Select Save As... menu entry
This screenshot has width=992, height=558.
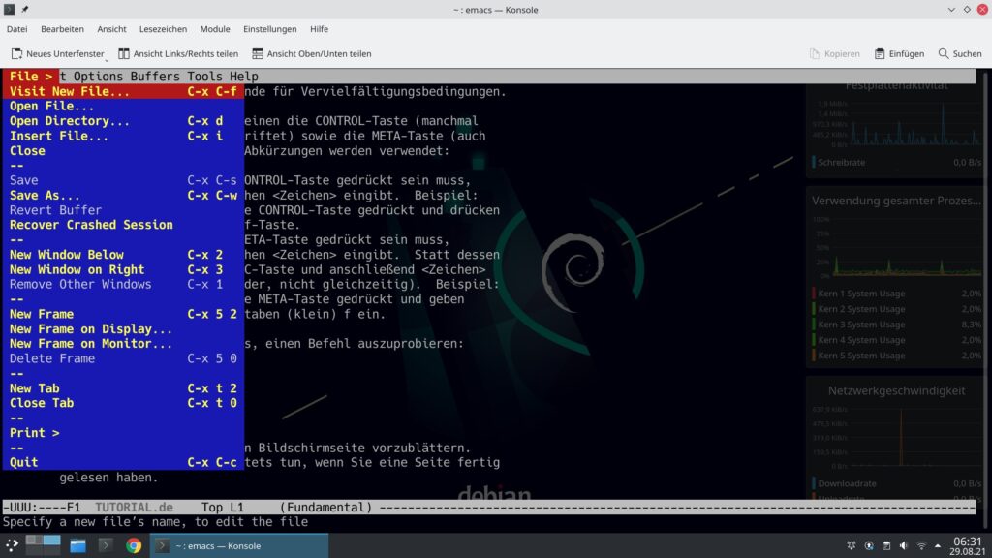coord(123,195)
